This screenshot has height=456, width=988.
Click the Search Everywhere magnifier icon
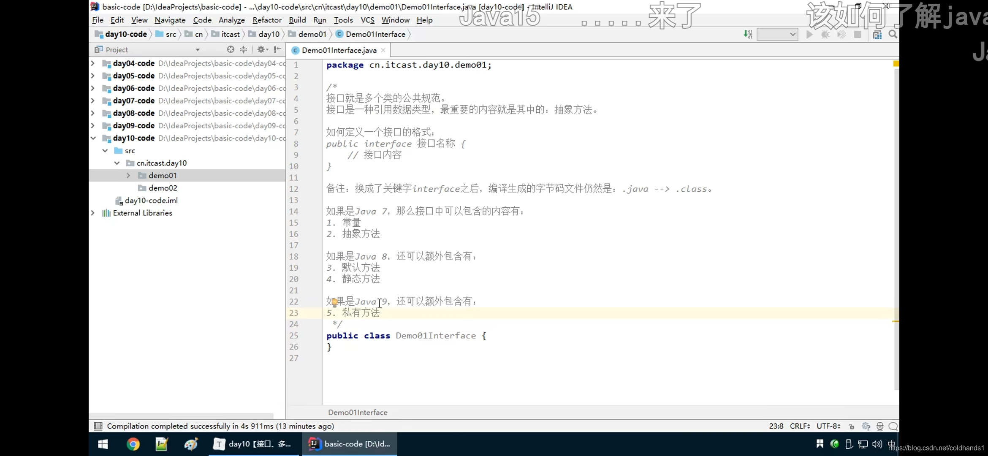click(893, 34)
